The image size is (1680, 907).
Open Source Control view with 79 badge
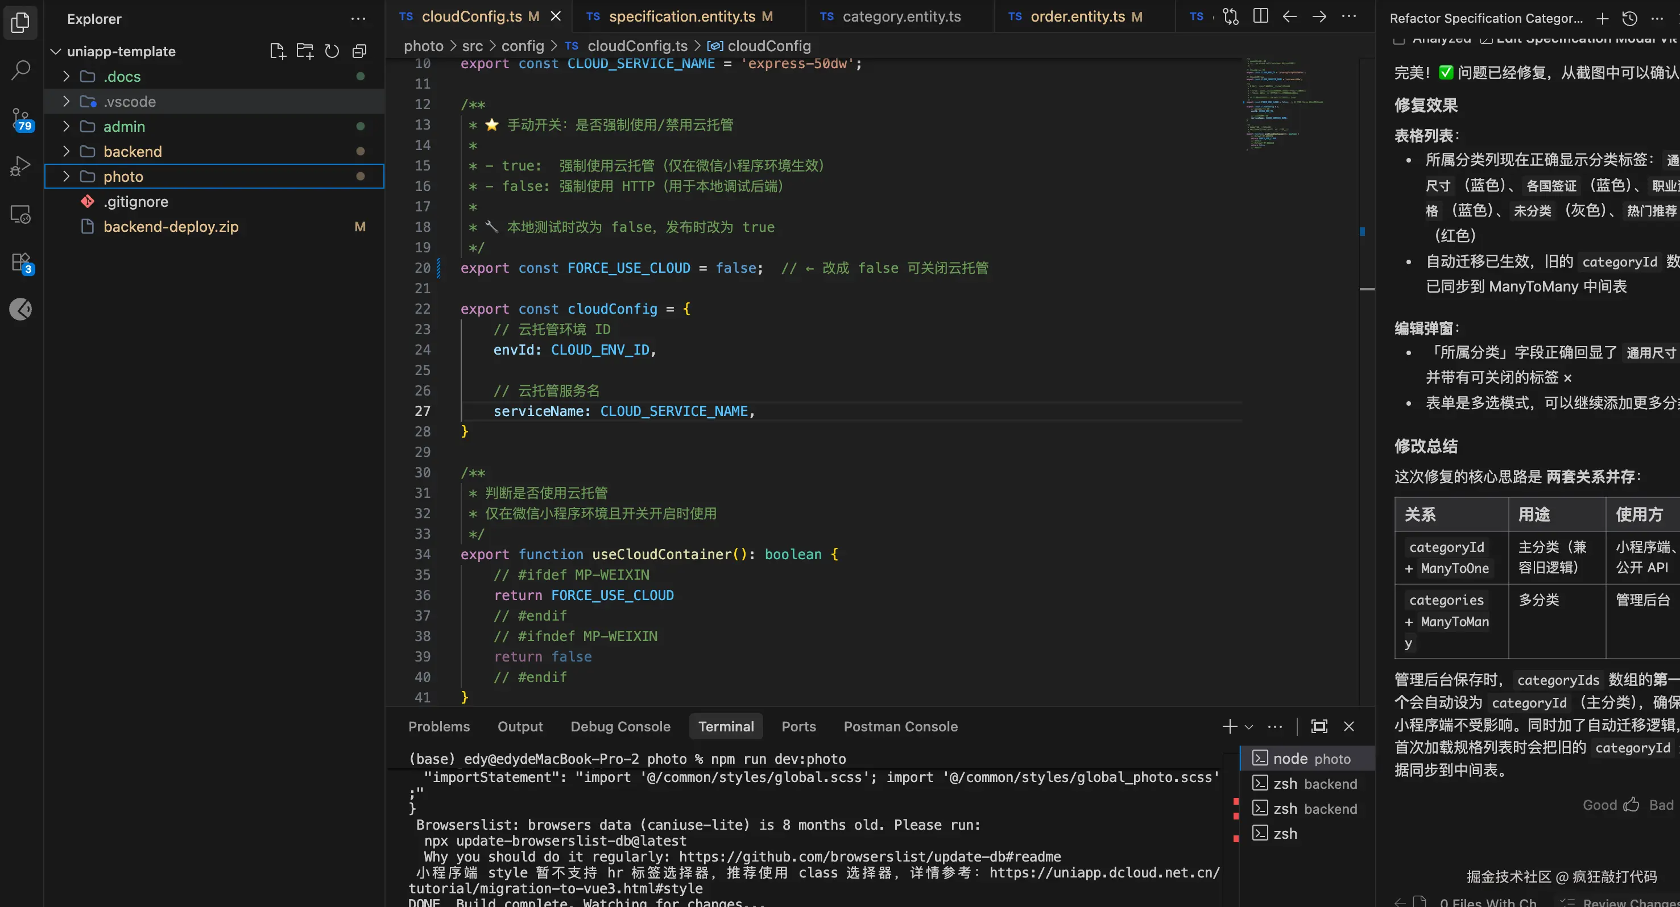click(x=21, y=118)
